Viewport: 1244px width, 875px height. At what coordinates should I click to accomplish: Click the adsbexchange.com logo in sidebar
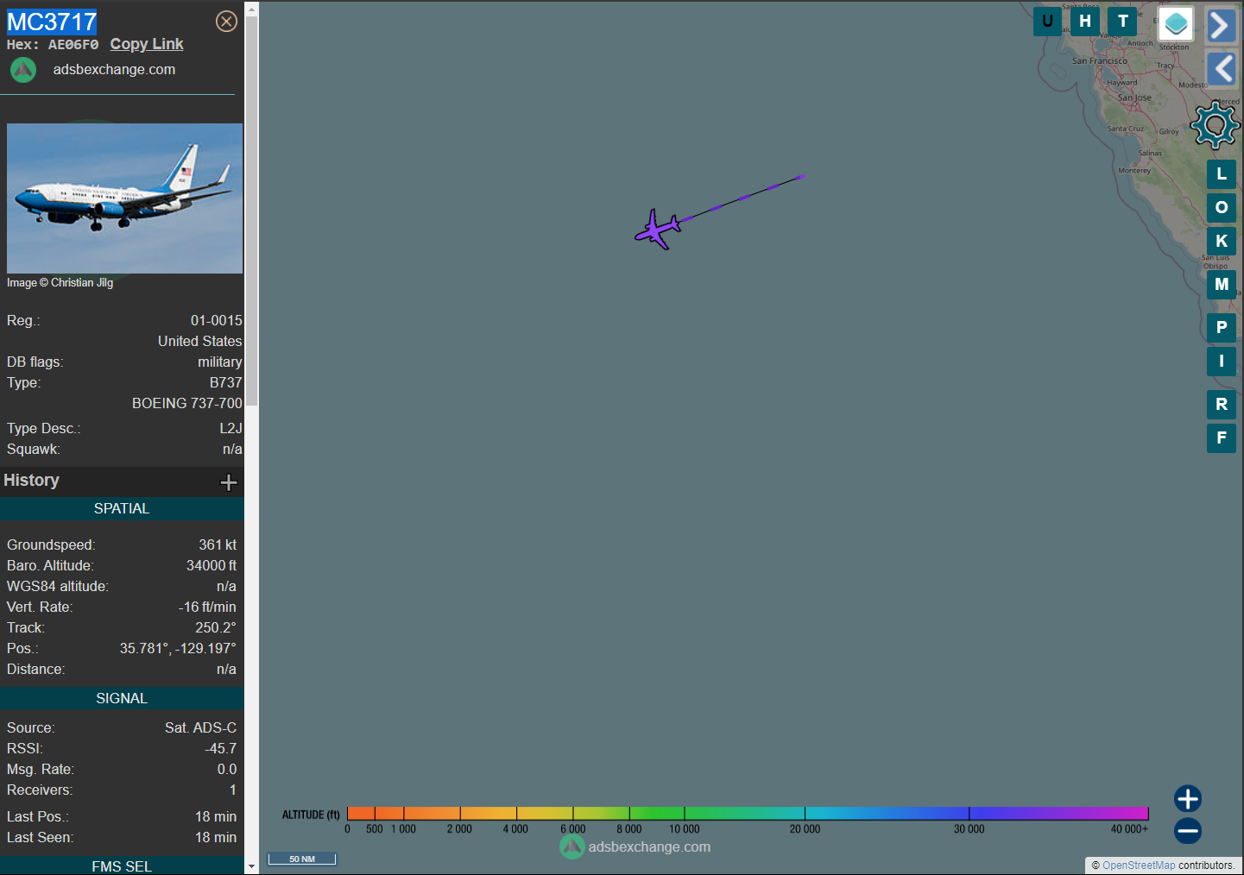[x=23, y=70]
